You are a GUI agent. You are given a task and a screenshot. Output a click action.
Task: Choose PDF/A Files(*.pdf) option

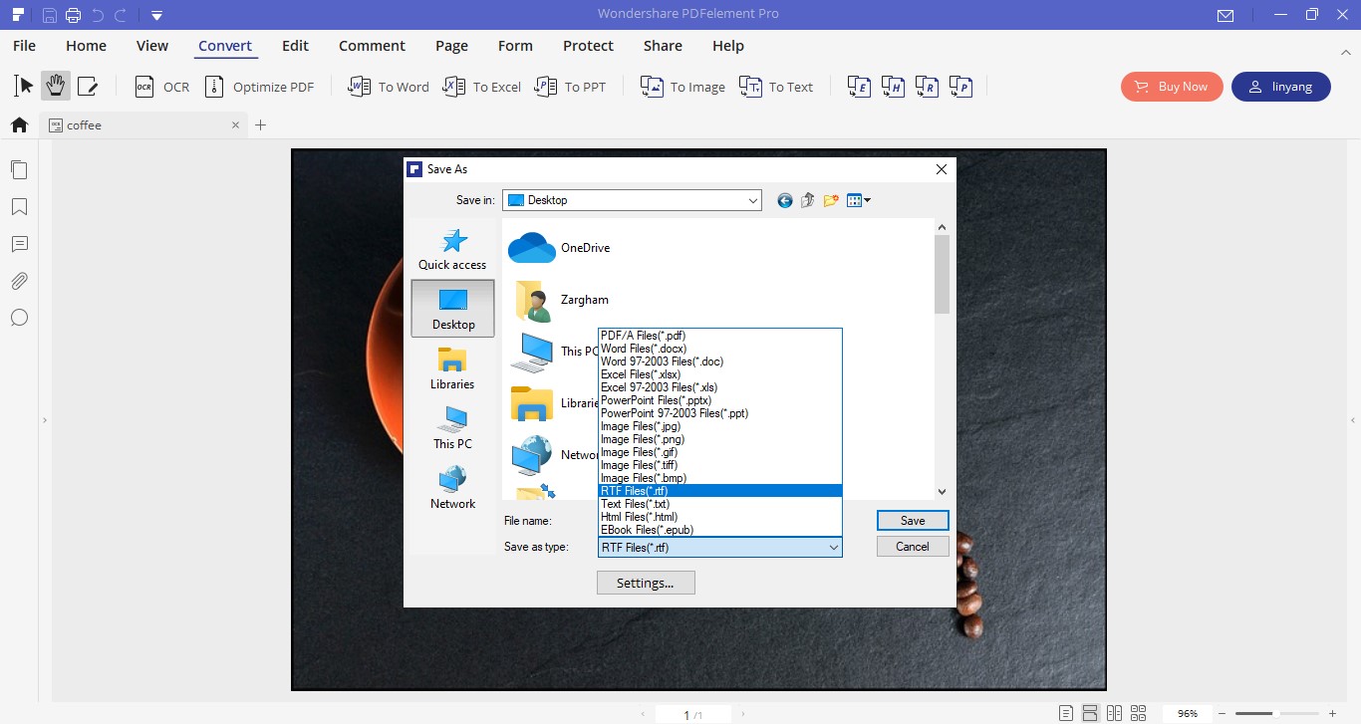click(720, 336)
